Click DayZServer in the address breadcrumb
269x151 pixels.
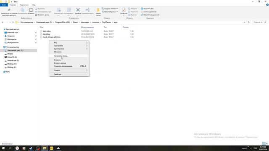click(x=106, y=22)
